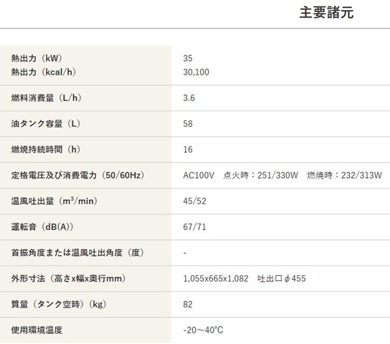Select the AC100V voltage text

199,175
